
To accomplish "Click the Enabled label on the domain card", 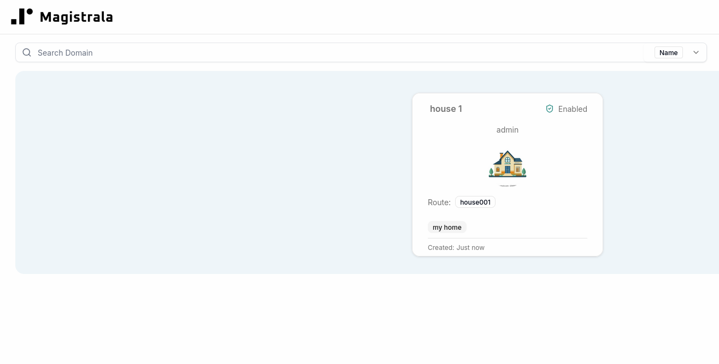I will point(573,109).
